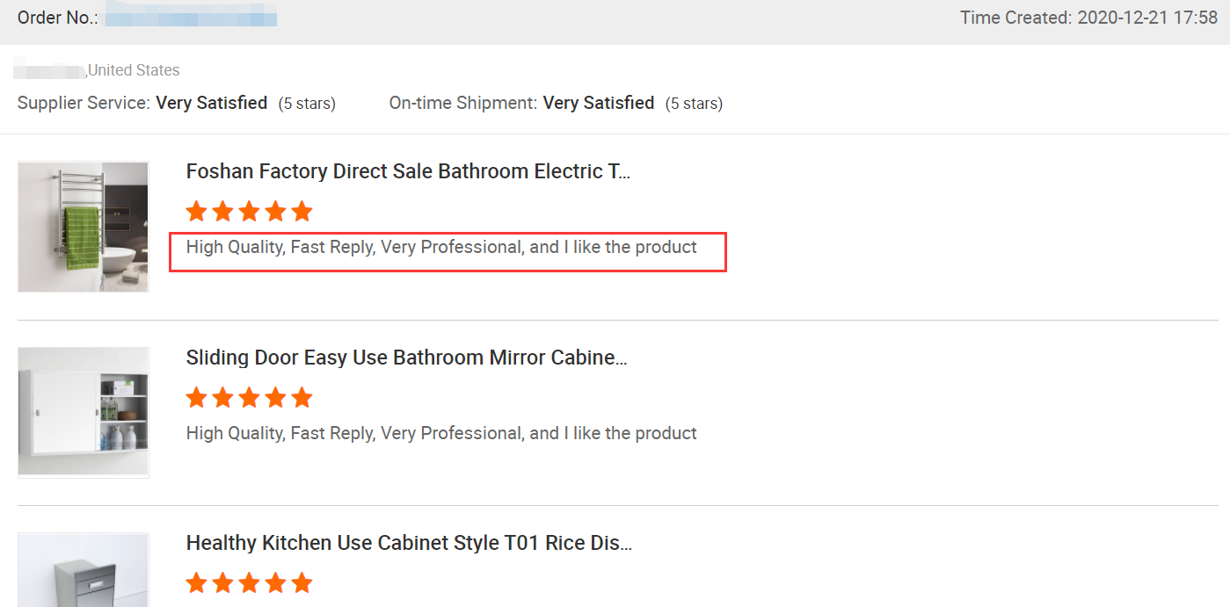
Task: Click third star of Sliding Door rating
Action: click(250, 398)
